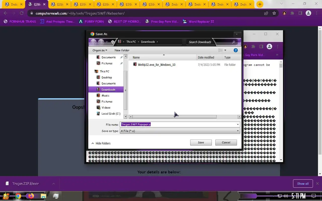Screen dimensions: 322x201
Task: Open the Word Replacer II bookmark
Action: click(x=198, y=22)
